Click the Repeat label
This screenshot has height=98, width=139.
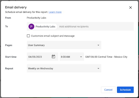click(9, 68)
